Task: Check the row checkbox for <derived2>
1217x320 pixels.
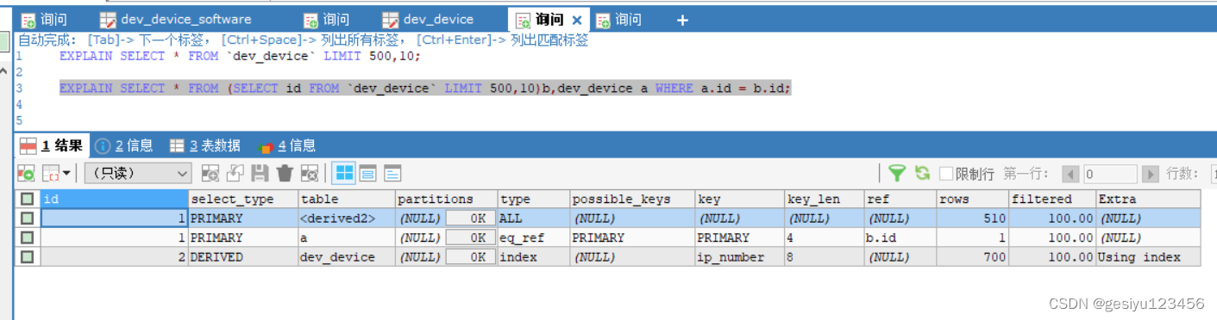Action: pos(28,218)
